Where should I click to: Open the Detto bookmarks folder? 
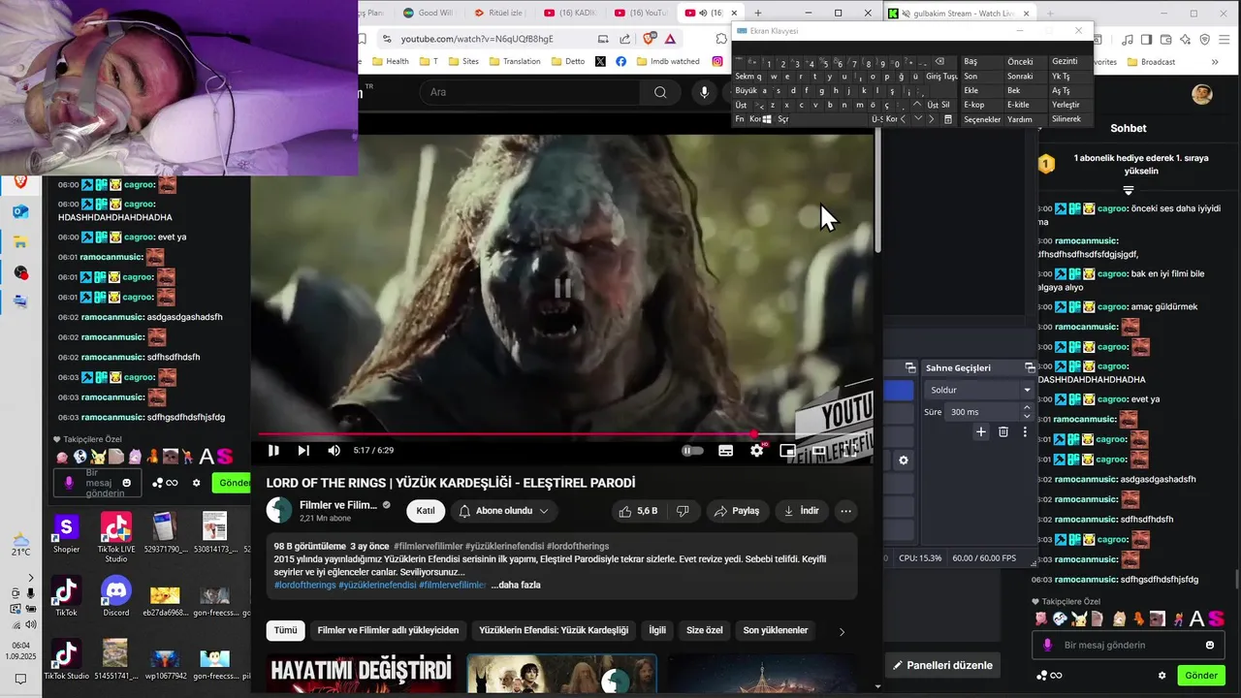(568, 61)
